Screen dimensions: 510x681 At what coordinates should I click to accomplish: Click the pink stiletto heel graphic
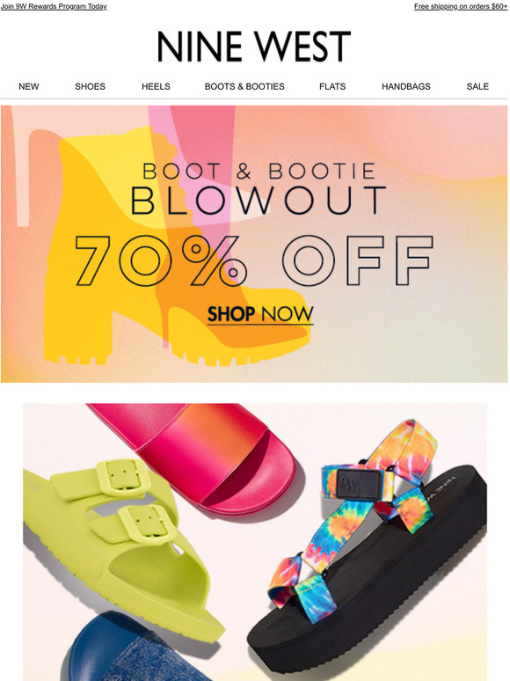click(x=195, y=165)
